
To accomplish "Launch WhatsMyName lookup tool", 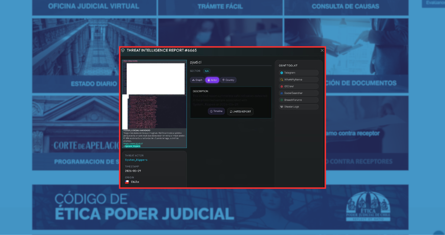I will pos(299,79).
